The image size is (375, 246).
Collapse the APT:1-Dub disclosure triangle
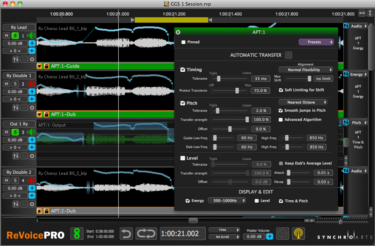(39, 114)
